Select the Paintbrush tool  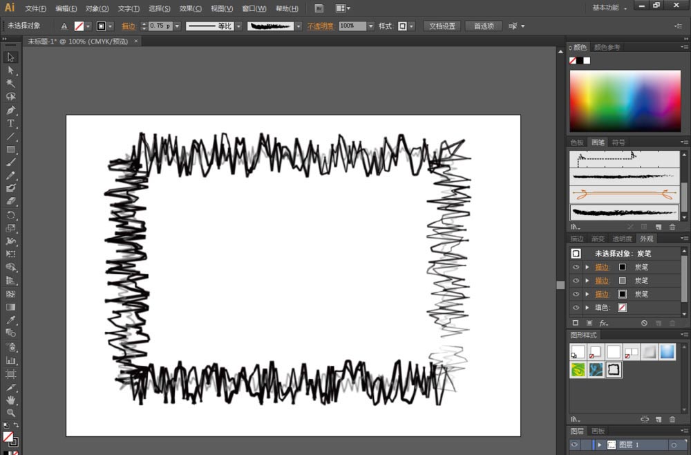10,162
